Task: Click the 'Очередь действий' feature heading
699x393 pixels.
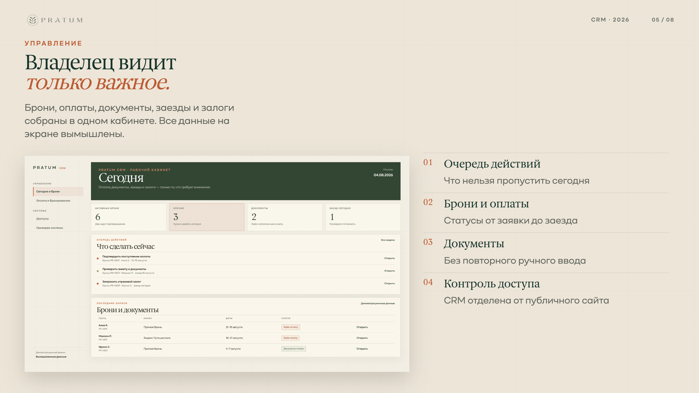Action: pyautogui.click(x=492, y=164)
